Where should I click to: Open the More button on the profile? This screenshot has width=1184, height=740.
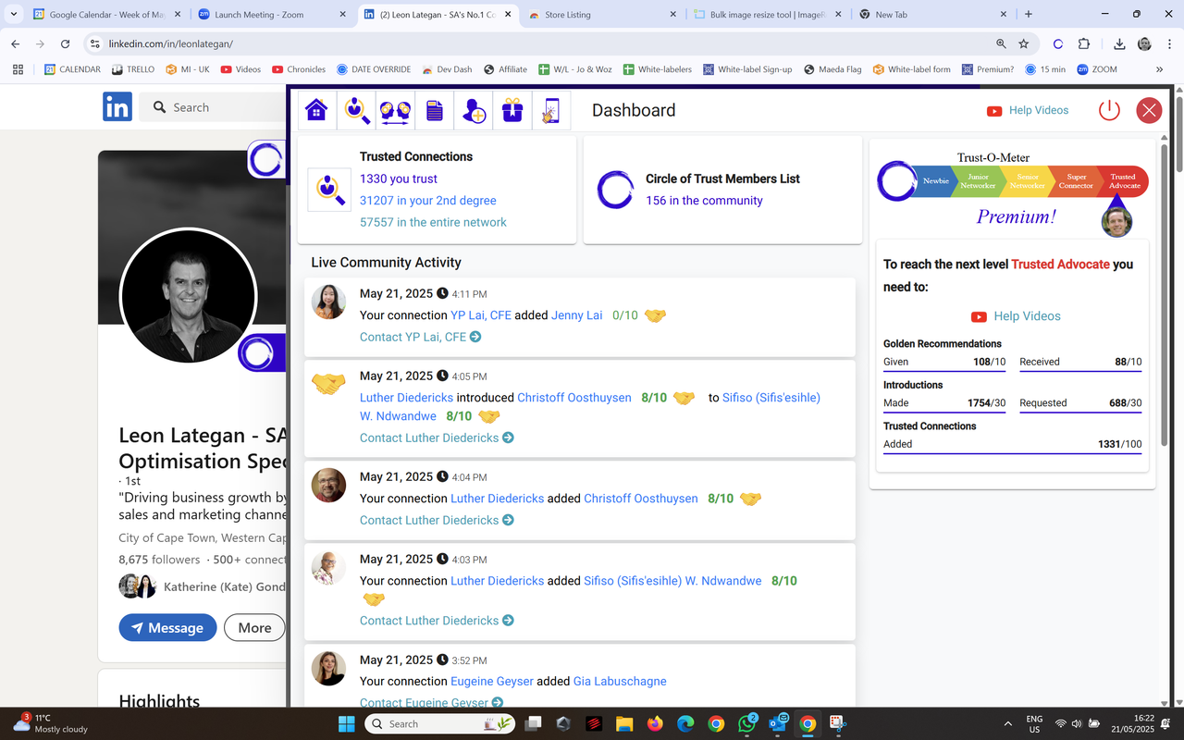click(254, 628)
